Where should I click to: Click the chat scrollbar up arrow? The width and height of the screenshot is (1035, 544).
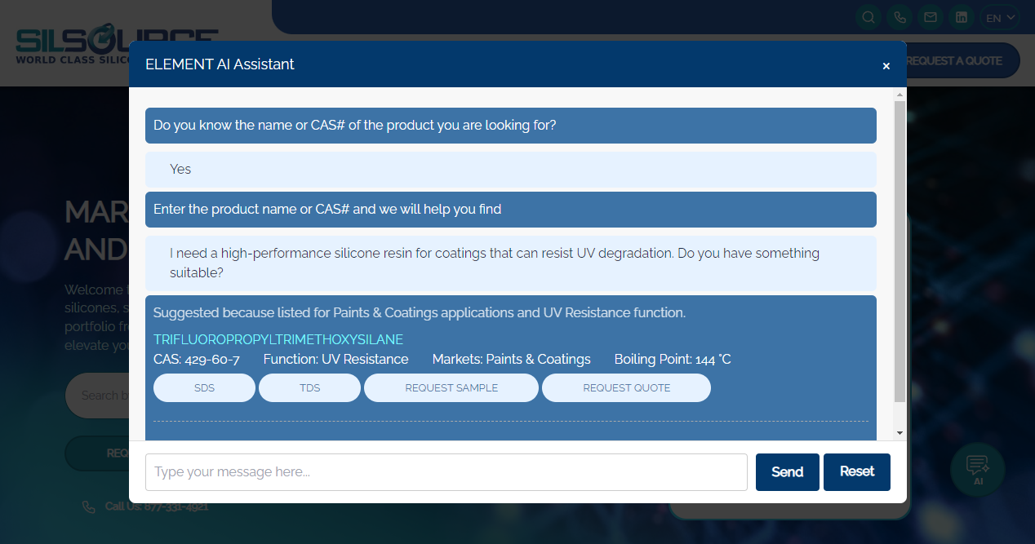point(900,95)
